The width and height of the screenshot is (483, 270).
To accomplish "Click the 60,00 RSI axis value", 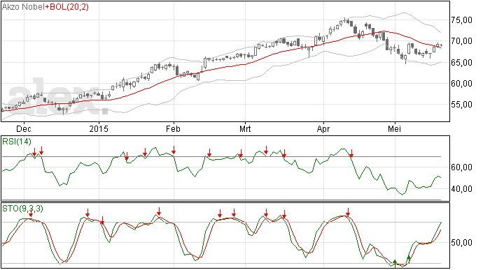I will click(x=461, y=167).
